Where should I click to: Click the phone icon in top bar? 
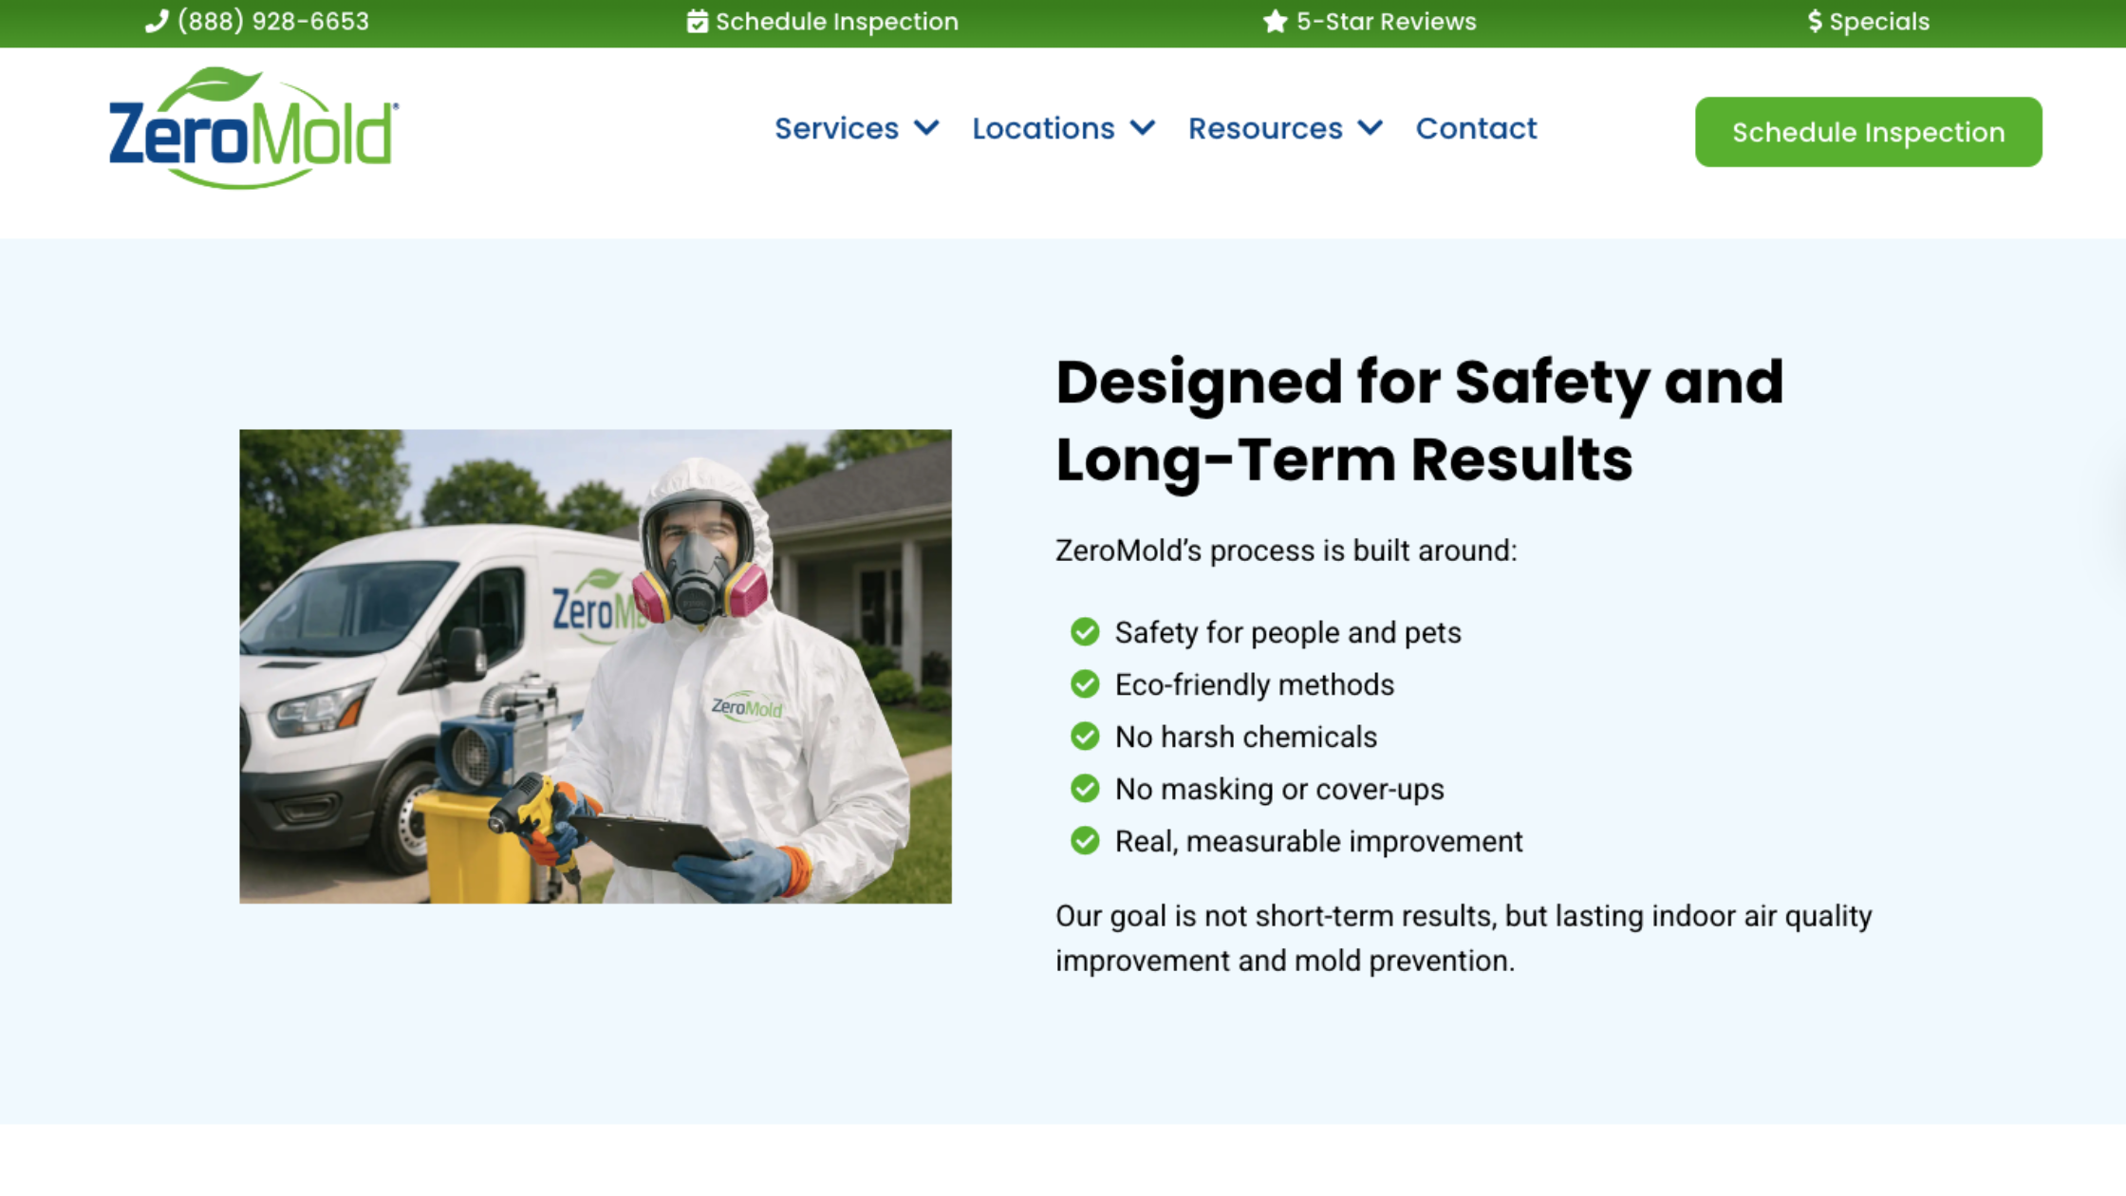157,21
